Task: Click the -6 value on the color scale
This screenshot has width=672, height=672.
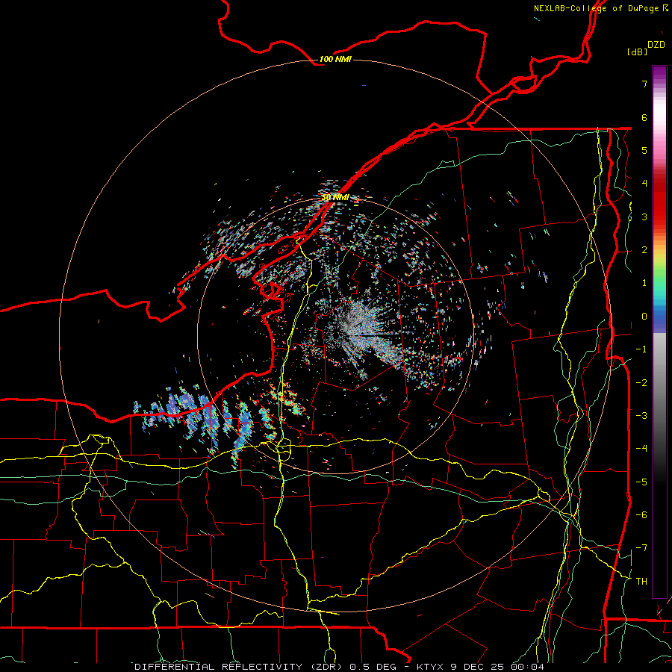Action: click(641, 515)
